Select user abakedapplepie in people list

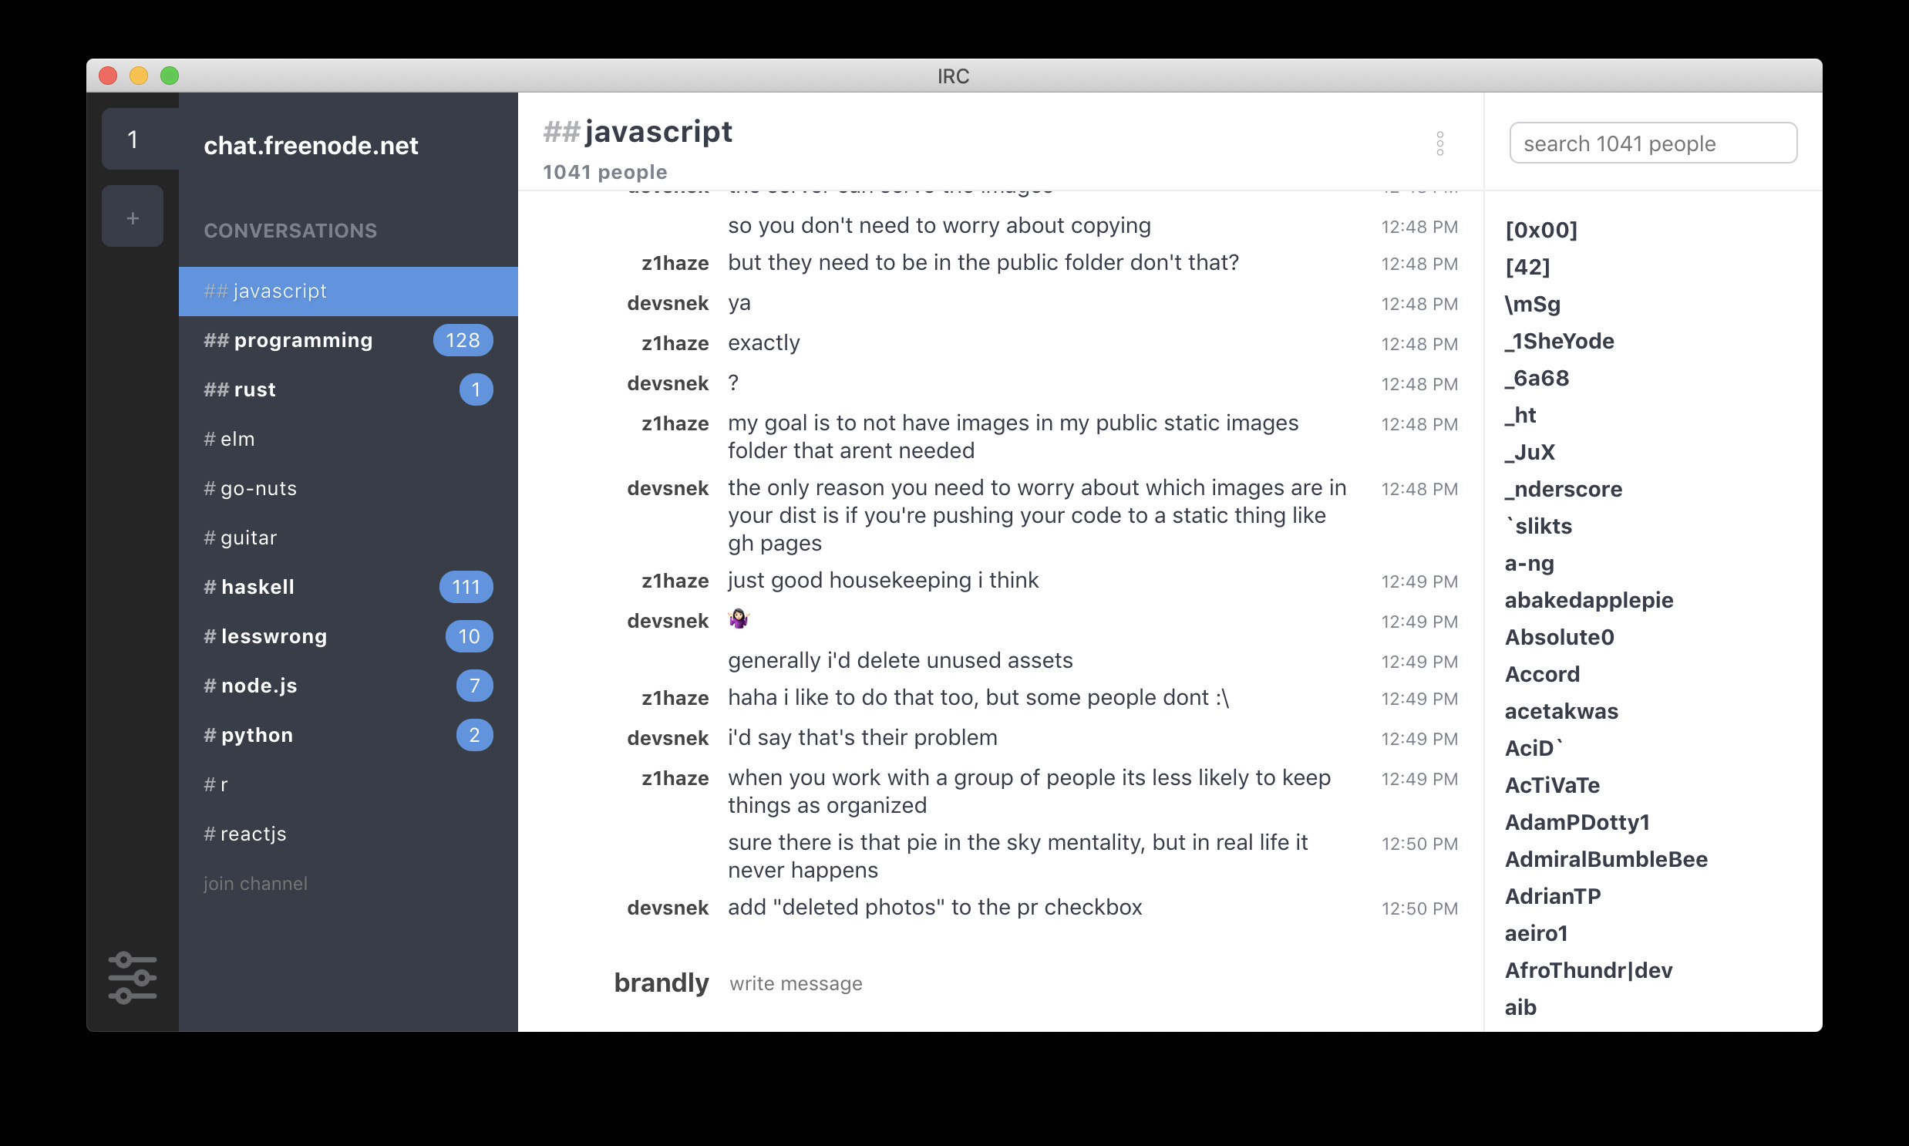1588,600
